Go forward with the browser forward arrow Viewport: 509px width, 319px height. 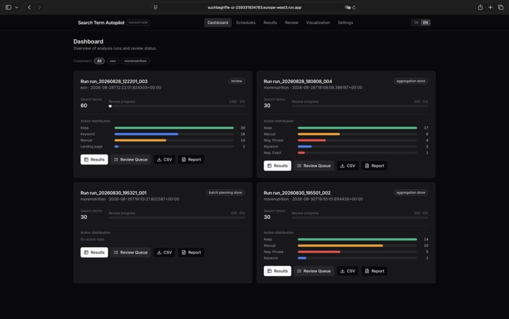39,7
